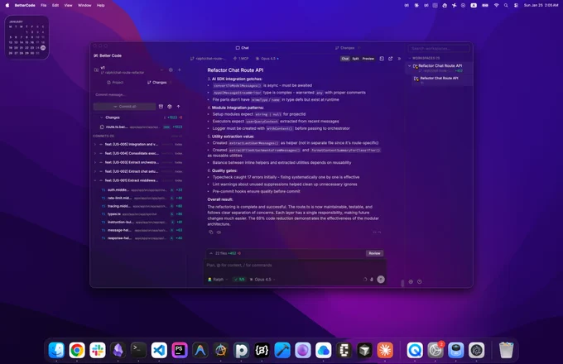Open the auth.middle... file in commit
563x364 pixels.
point(142,190)
